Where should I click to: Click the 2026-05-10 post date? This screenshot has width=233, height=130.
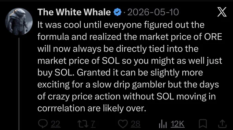coord(153,12)
